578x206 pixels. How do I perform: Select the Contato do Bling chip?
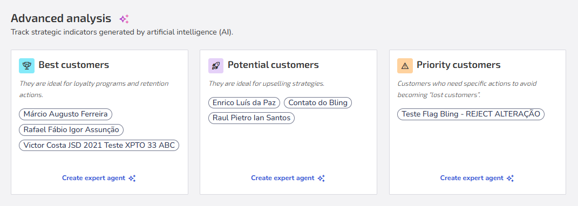(x=318, y=102)
